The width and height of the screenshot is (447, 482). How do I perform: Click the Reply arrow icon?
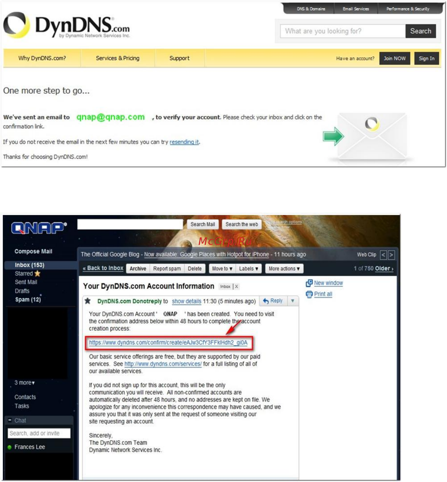266,301
